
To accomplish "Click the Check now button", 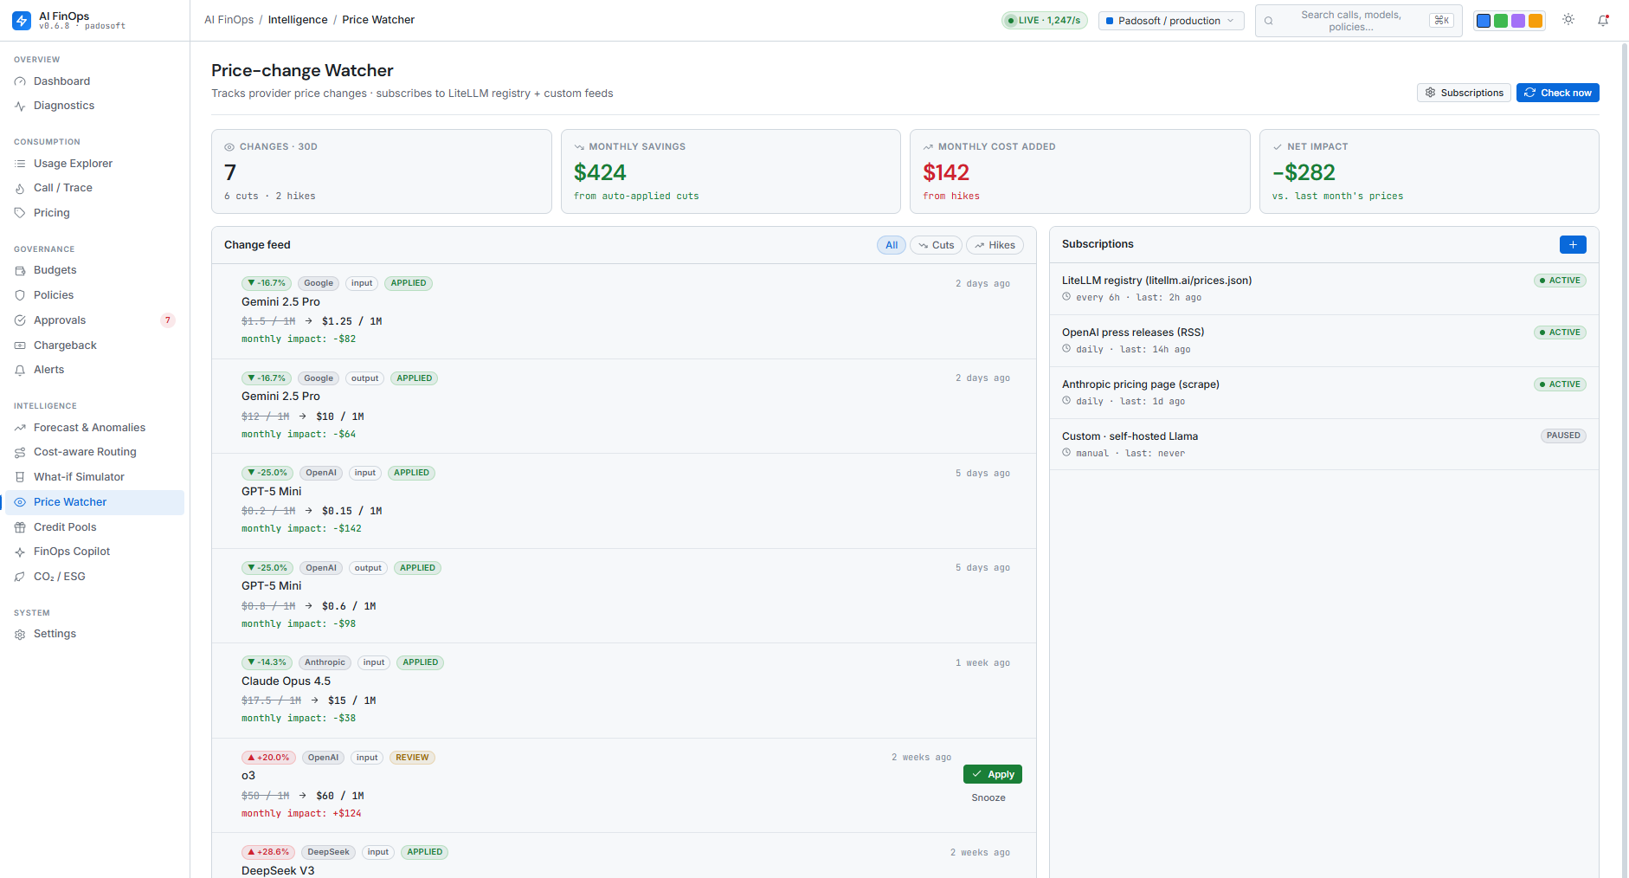I will click(1557, 93).
